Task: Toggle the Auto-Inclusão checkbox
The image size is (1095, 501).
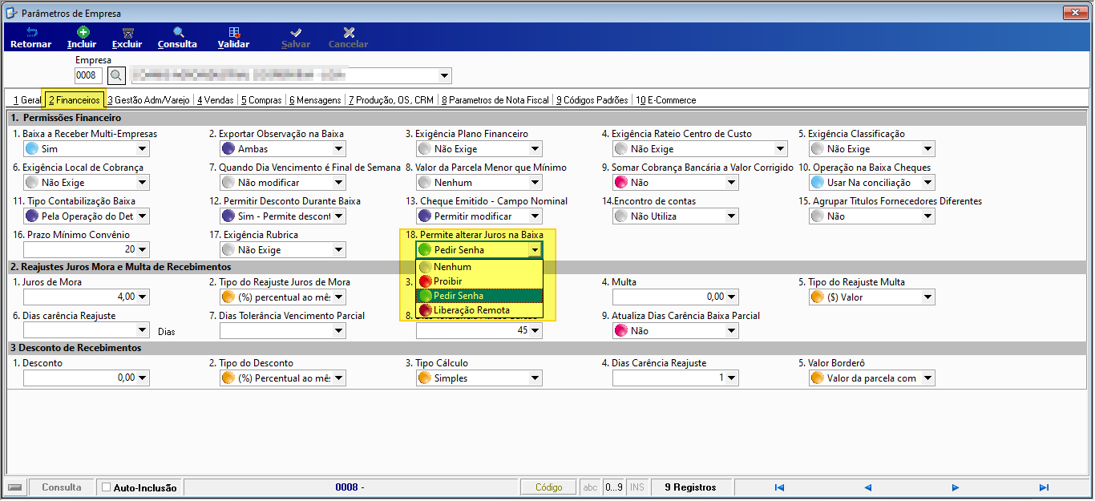Action: click(107, 487)
